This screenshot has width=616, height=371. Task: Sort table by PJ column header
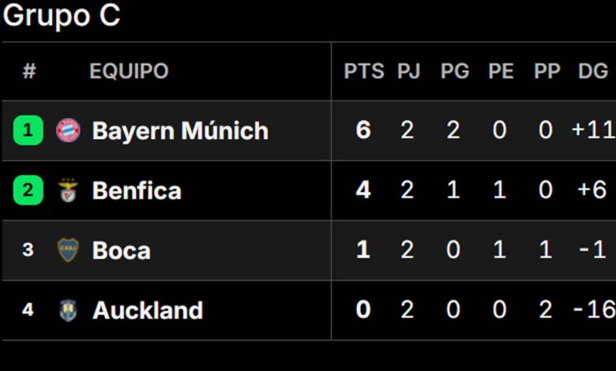tap(408, 71)
